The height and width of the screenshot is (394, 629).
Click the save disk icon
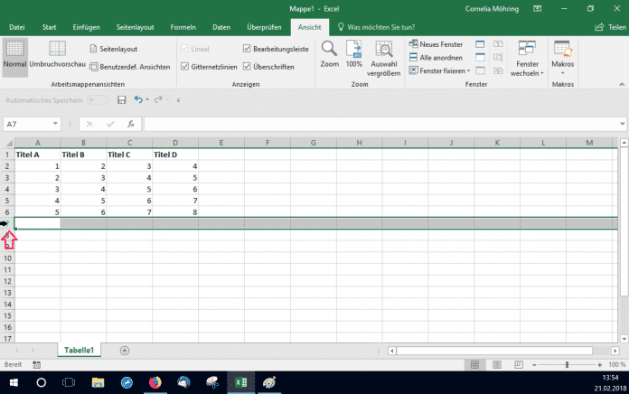pyautogui.click(x=121, y=99)
